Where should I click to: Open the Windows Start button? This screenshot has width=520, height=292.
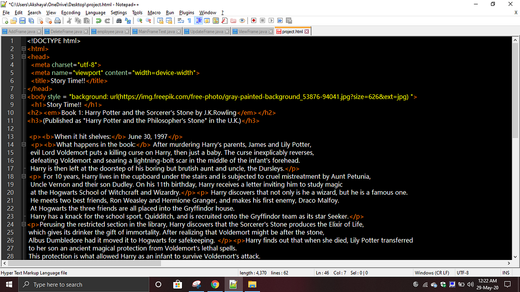[9, 284]
